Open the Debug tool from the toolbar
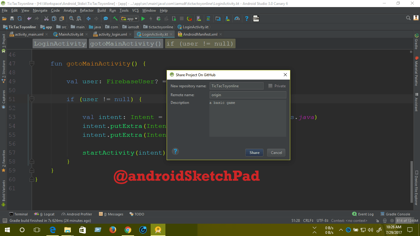Viewport: 420px width, 236px height. coord(158,18)
